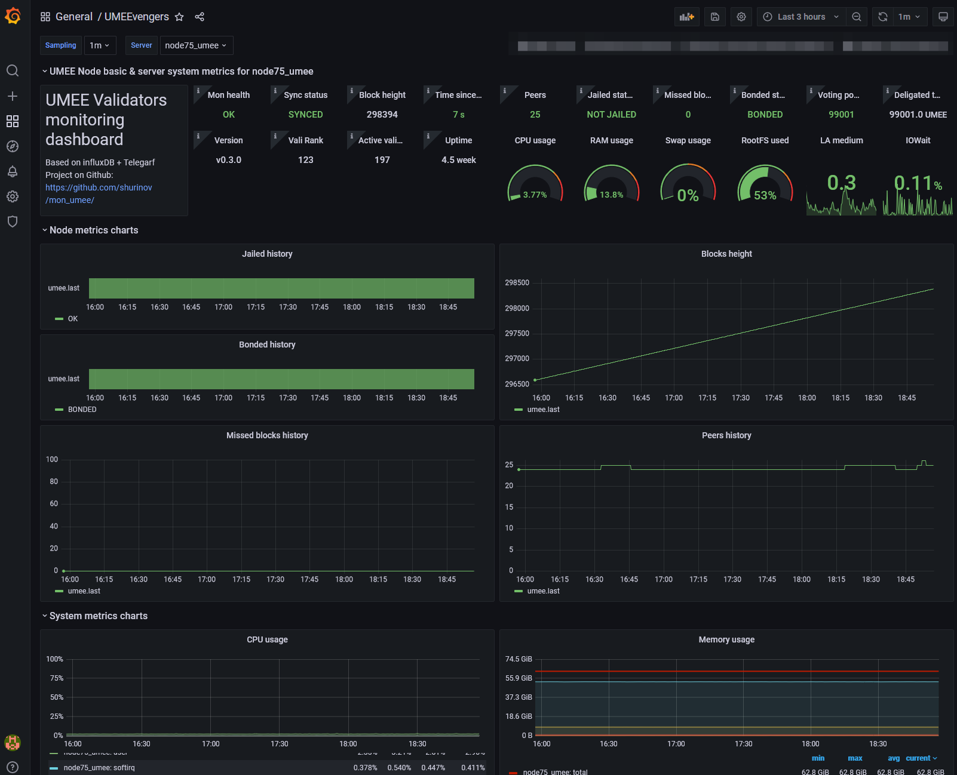957x775 pixels.
Task: Open Blocks height panel title menu
Action: tap(726, 254)
